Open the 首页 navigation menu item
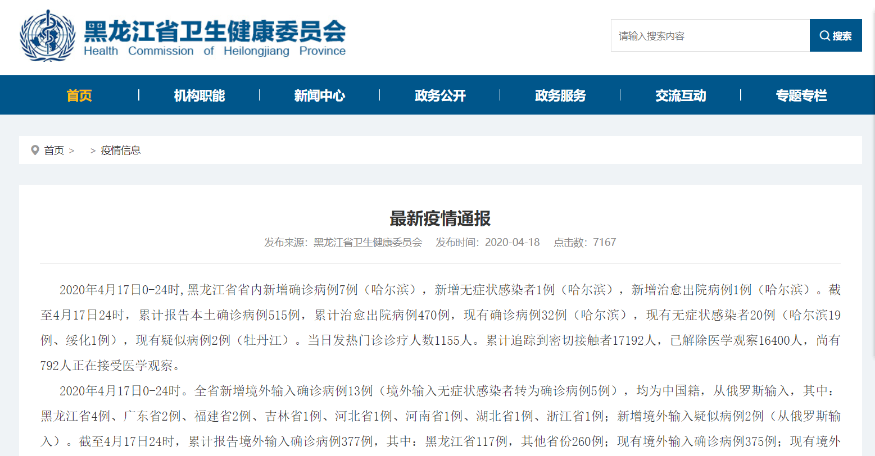This screenshot has height=456, width=875. tap(79, 95)
